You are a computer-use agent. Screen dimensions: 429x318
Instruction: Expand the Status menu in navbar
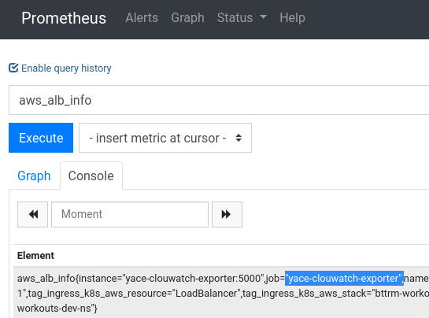click(242, 18)
